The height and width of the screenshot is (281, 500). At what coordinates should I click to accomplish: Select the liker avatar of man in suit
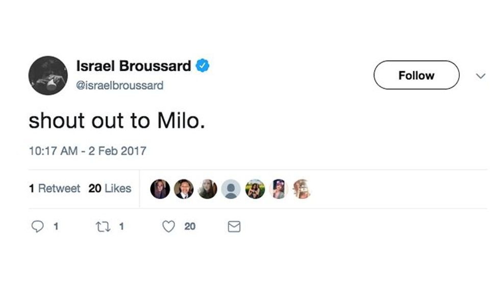pos(184,189)
